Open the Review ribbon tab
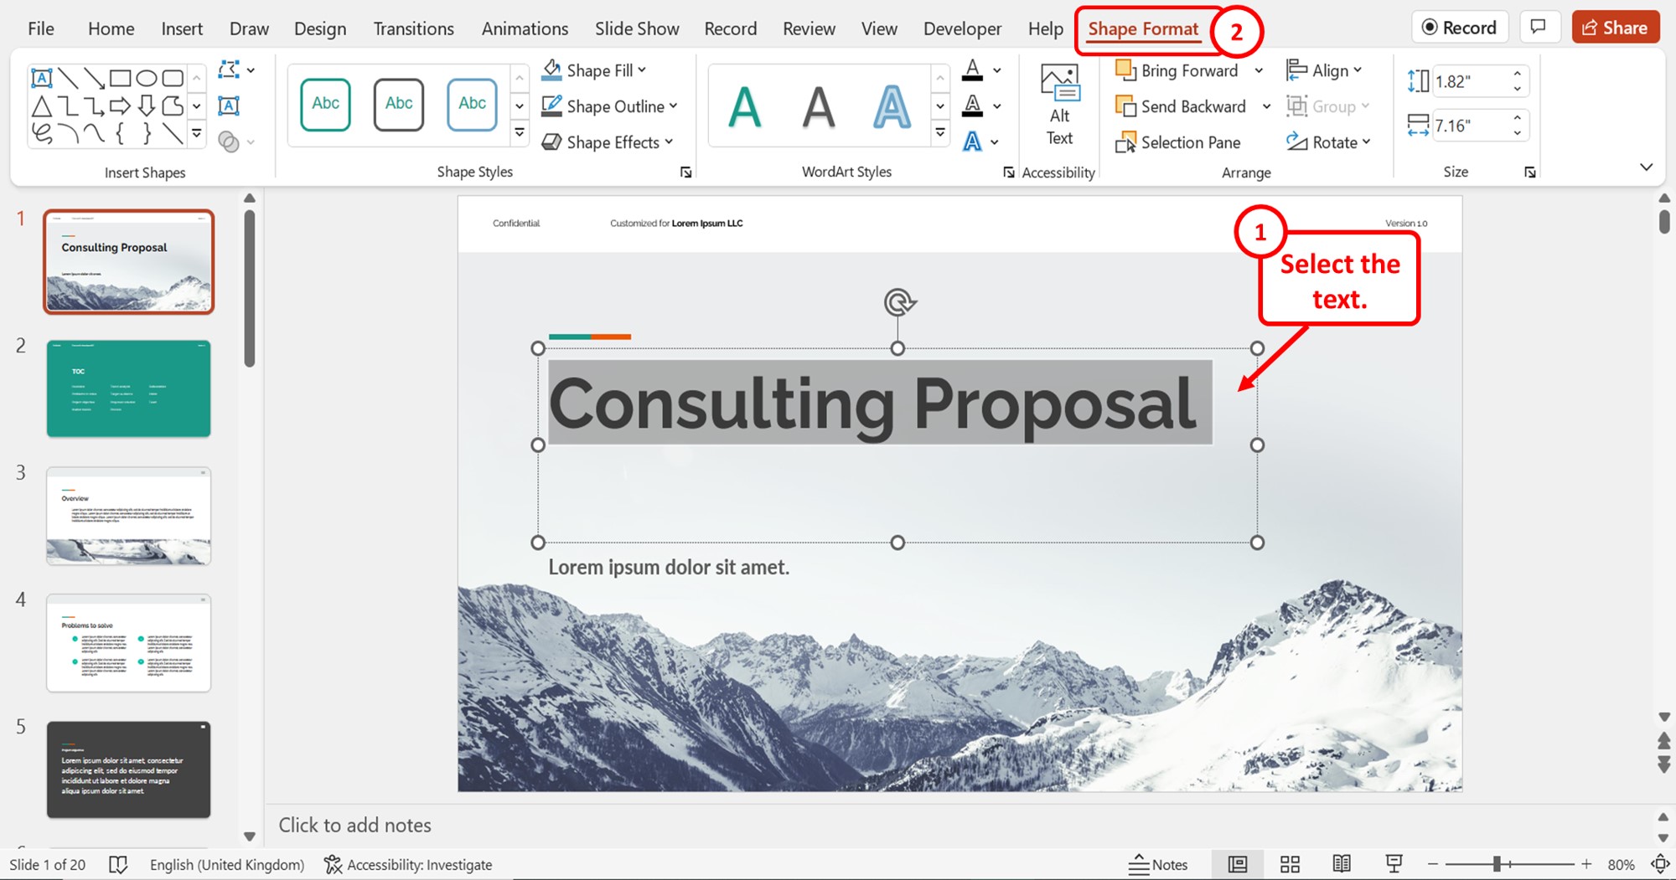The height and width of the screenshot is (880, 1676). pyautogui.click(x=808, y=28)
